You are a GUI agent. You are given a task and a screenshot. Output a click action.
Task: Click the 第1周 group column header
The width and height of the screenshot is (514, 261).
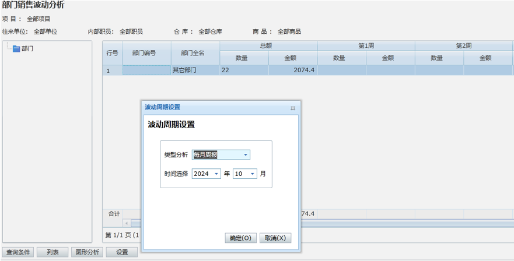coord(366,45)
